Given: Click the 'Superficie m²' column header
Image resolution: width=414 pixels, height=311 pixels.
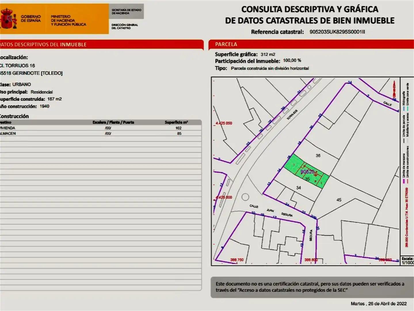Looking at the screenshot, I should pyautogui.click(x=176, y=122).
